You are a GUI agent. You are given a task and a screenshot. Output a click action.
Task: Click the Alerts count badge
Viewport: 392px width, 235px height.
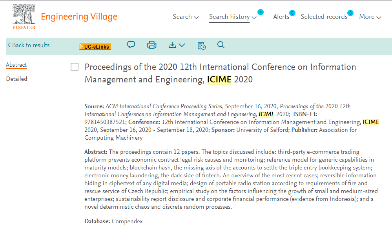292,13
